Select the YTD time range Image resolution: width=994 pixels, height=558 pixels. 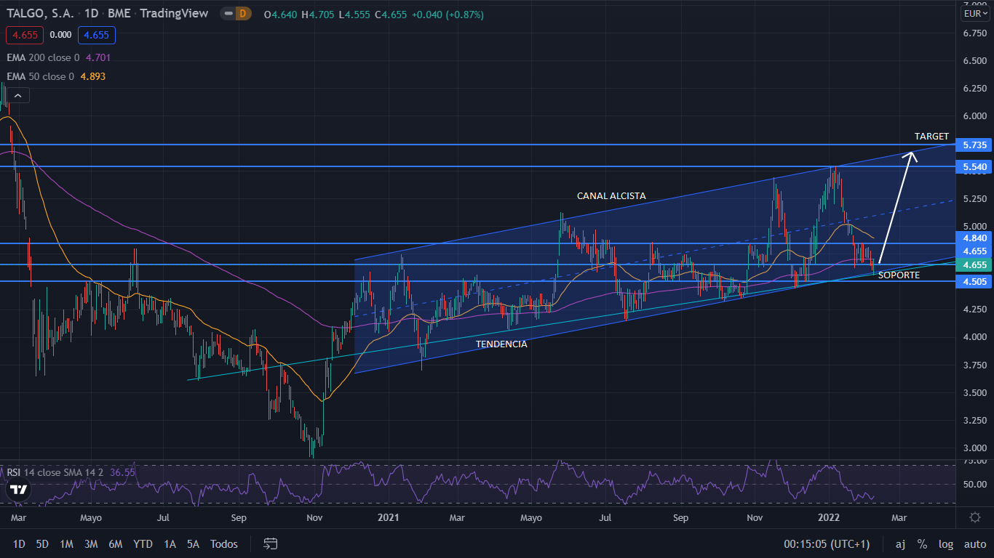143,543
